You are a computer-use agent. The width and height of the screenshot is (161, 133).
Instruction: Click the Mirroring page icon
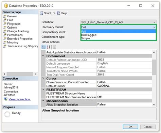coord(5,43)
